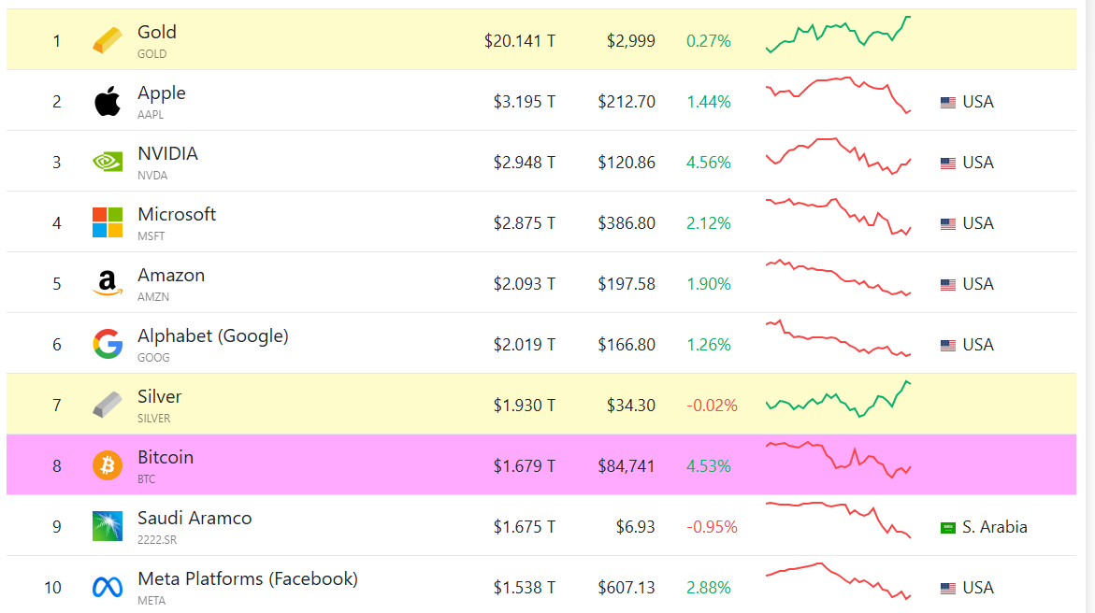Click Silver's -0.02% change value

click(x=712, y=406)
